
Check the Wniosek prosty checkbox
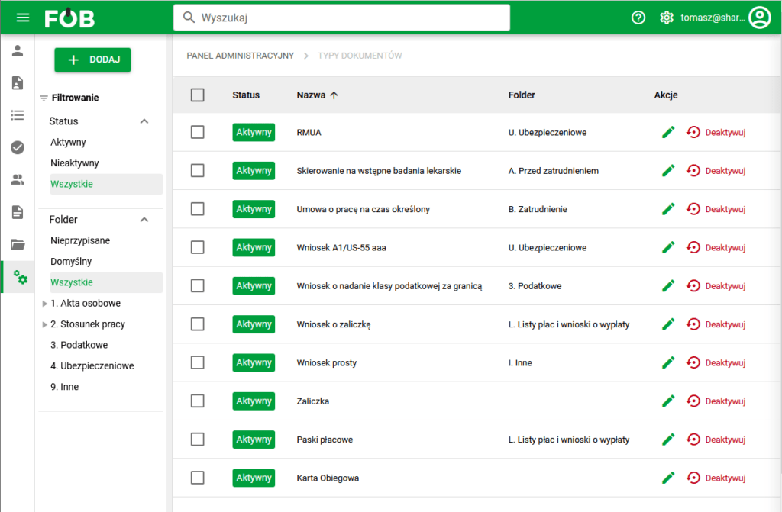(x=198, y=362)
